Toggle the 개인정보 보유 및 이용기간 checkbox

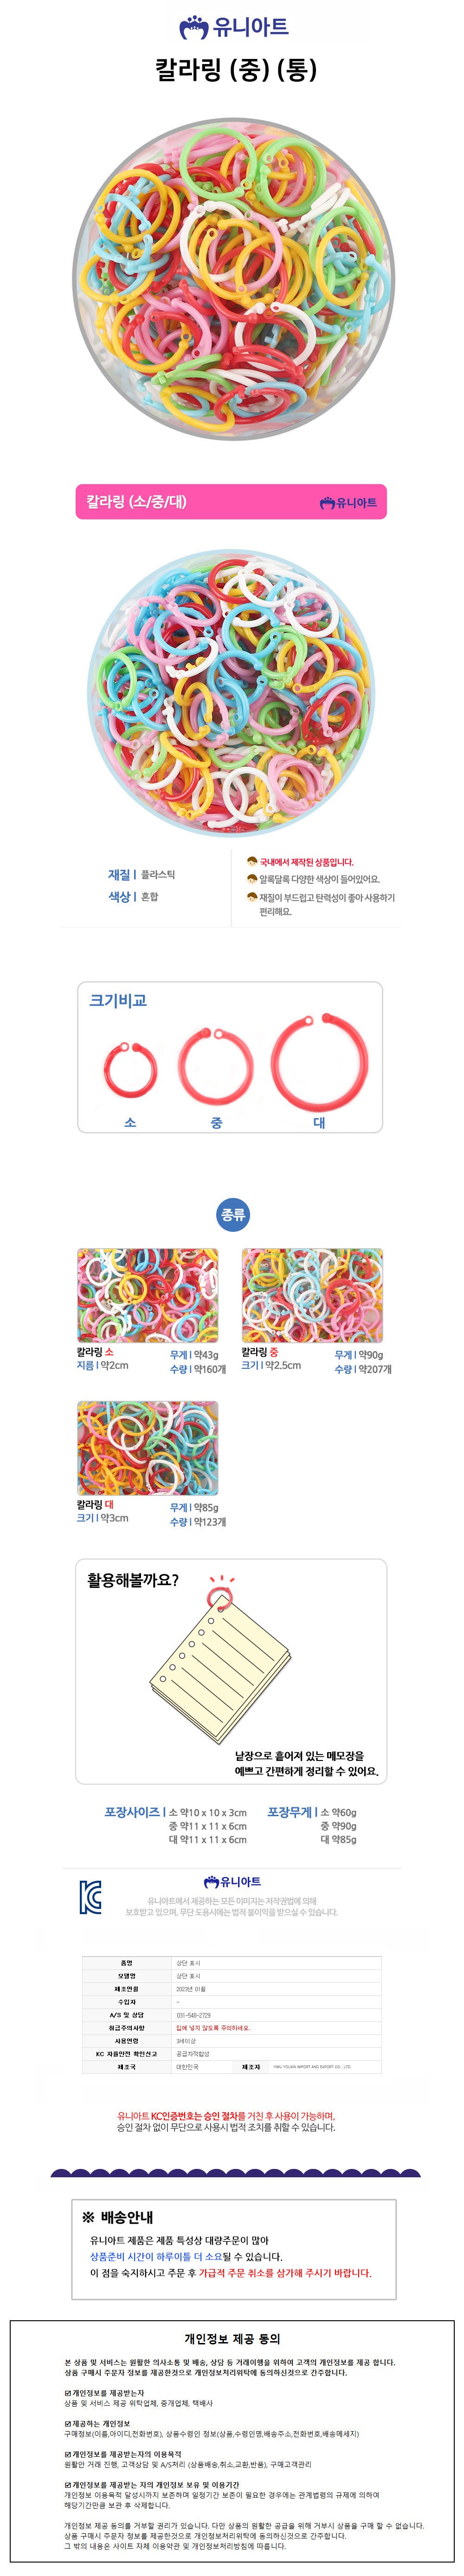(68, 2485)
